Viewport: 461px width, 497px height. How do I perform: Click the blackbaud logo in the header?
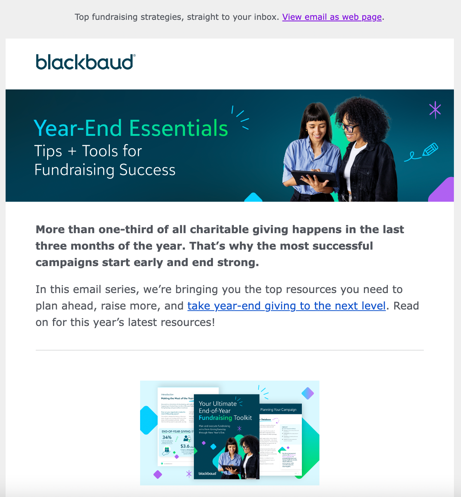tap(86, 62)
